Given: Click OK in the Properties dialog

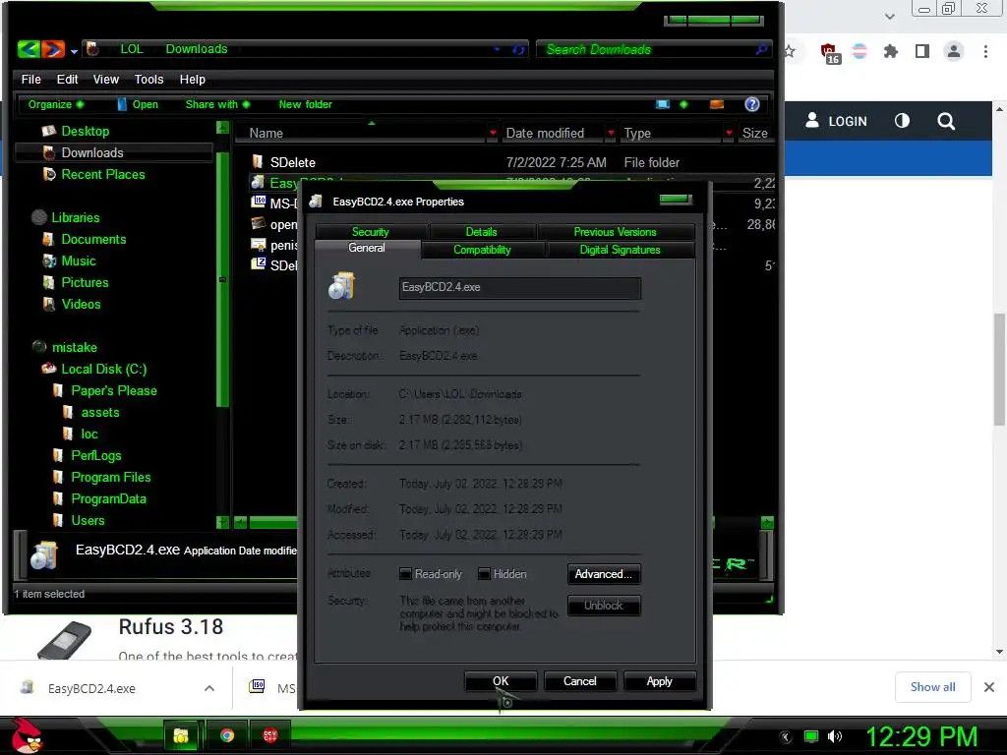Looking at the screenshot, I should click(501, 682).
